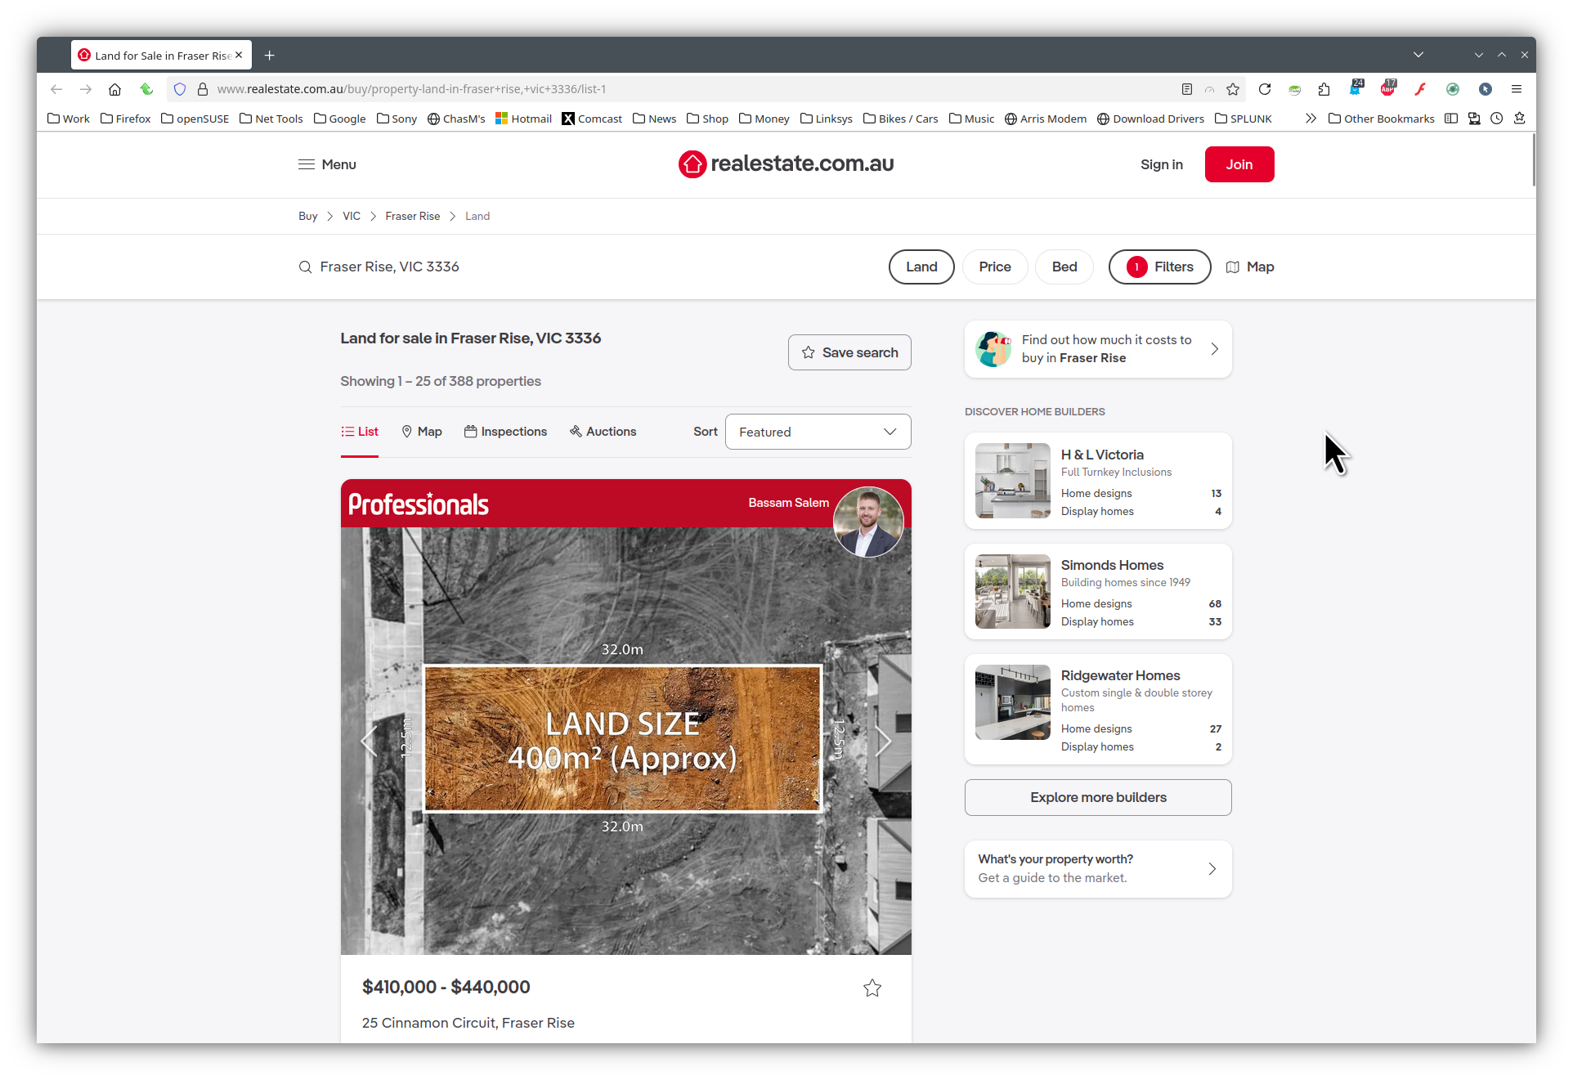
Task: Open the Bed filter
Action: tap(1064, 267)
